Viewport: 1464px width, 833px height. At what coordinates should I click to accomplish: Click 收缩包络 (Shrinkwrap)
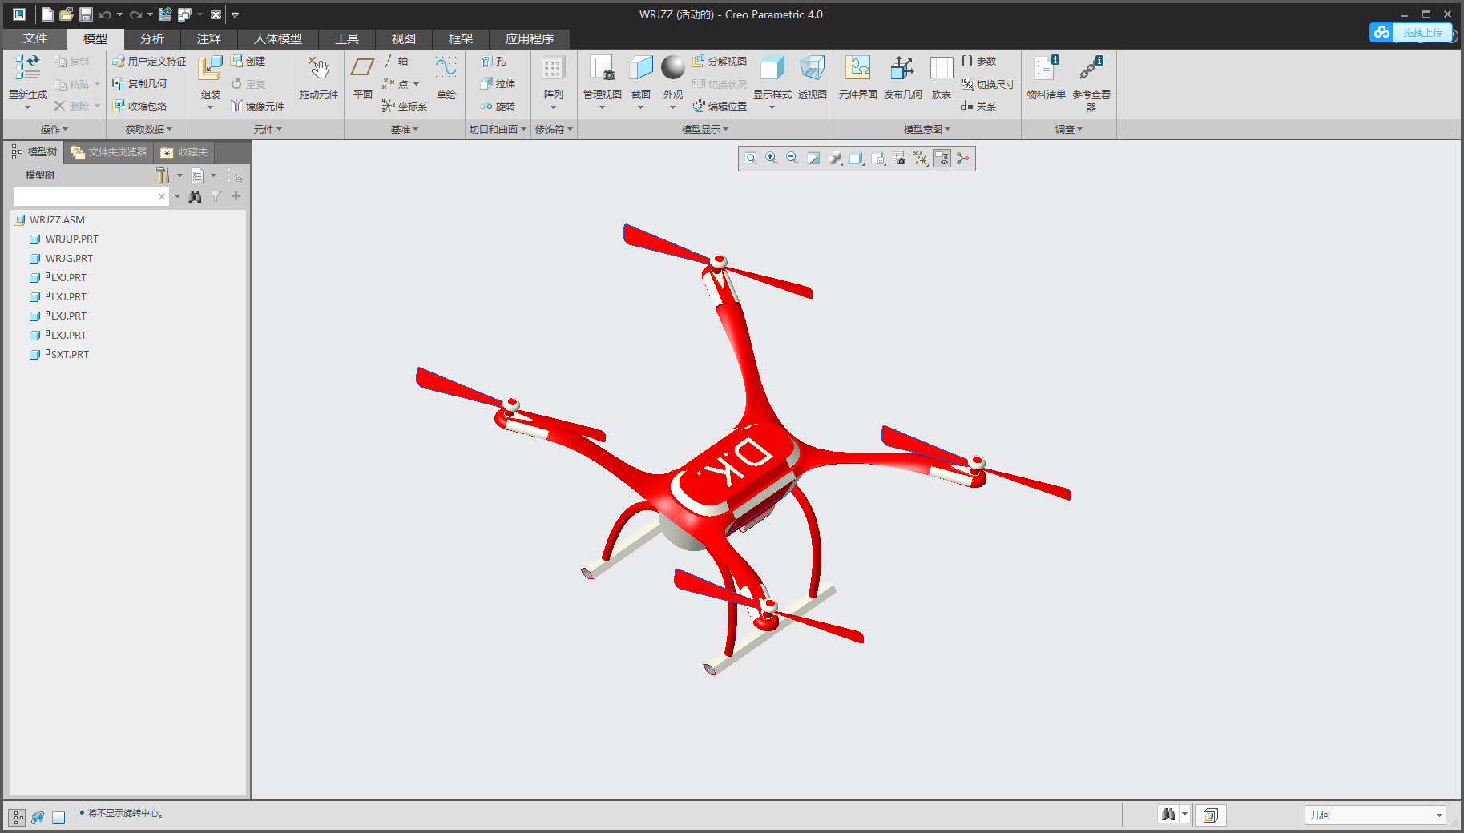pos(139,106)
